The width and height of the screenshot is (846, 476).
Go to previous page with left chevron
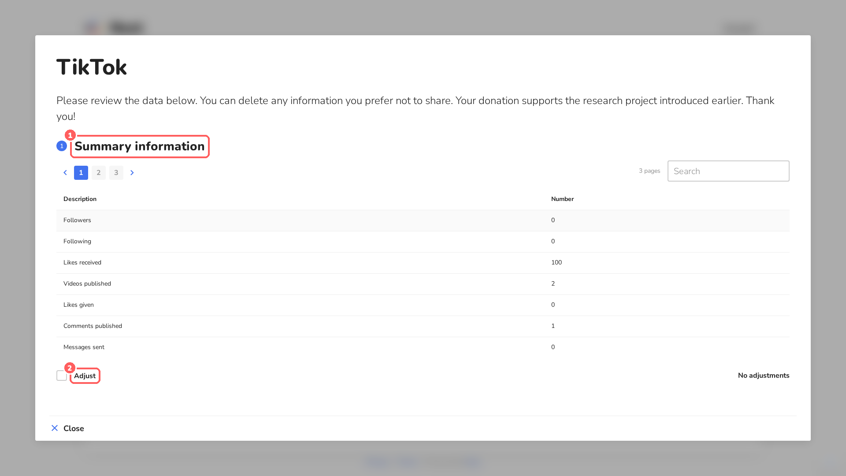pyautogui.click(x=65, y=173)
